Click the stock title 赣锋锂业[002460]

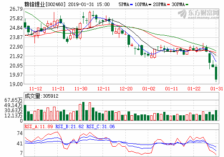[45, 4]
